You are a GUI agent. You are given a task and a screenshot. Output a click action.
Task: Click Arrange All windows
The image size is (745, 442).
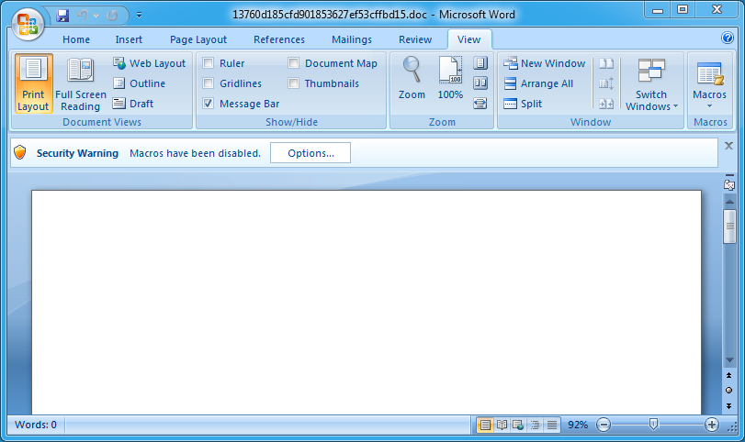click(538, 83)
